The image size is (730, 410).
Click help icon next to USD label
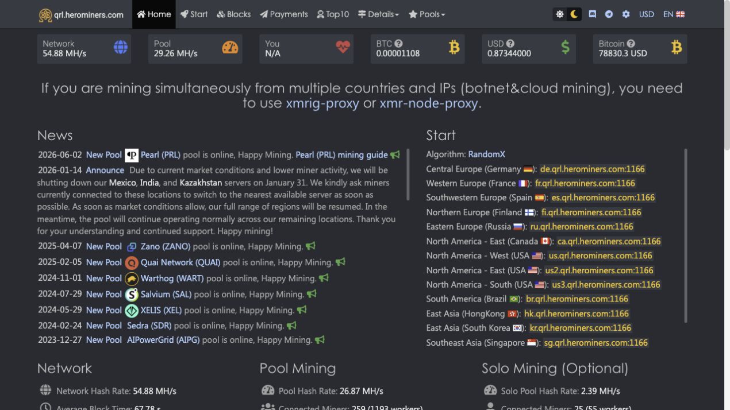pyautogui.click(x=510, y=44)
